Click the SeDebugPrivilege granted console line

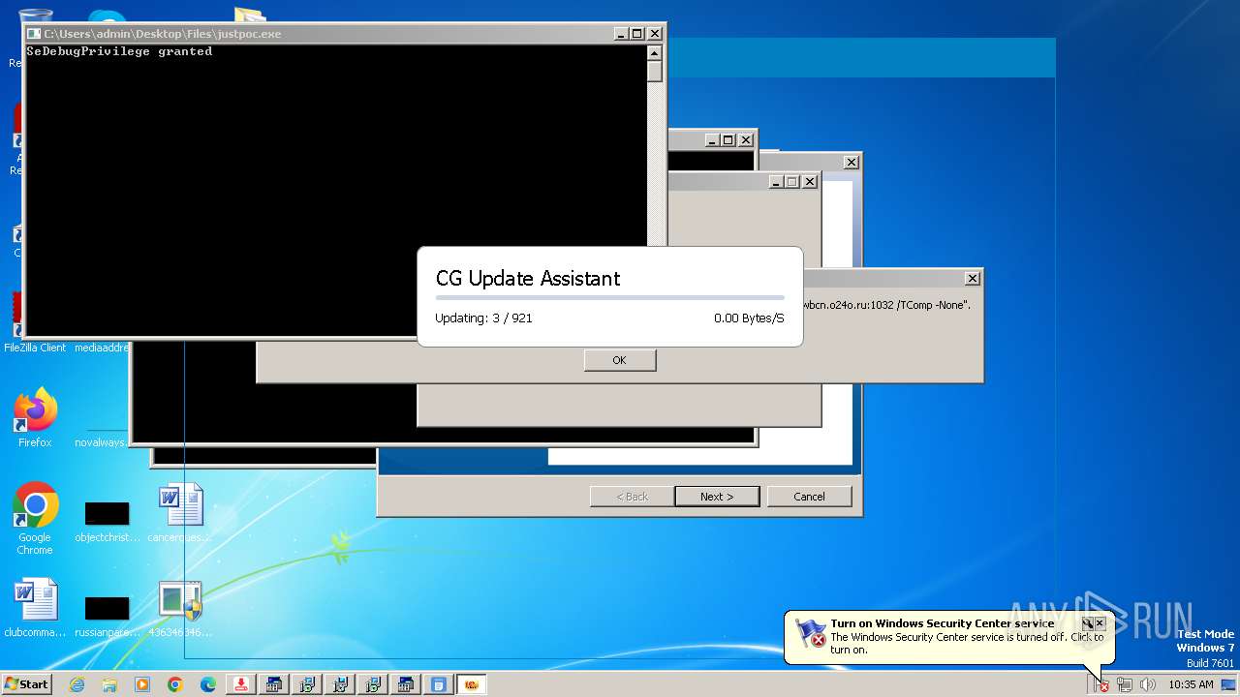119,51
